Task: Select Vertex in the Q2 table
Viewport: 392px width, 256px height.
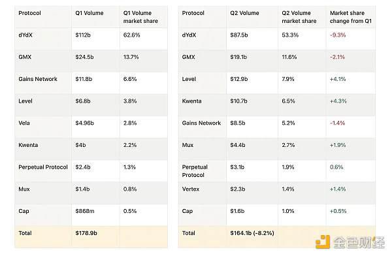Action: coord(191,189)
